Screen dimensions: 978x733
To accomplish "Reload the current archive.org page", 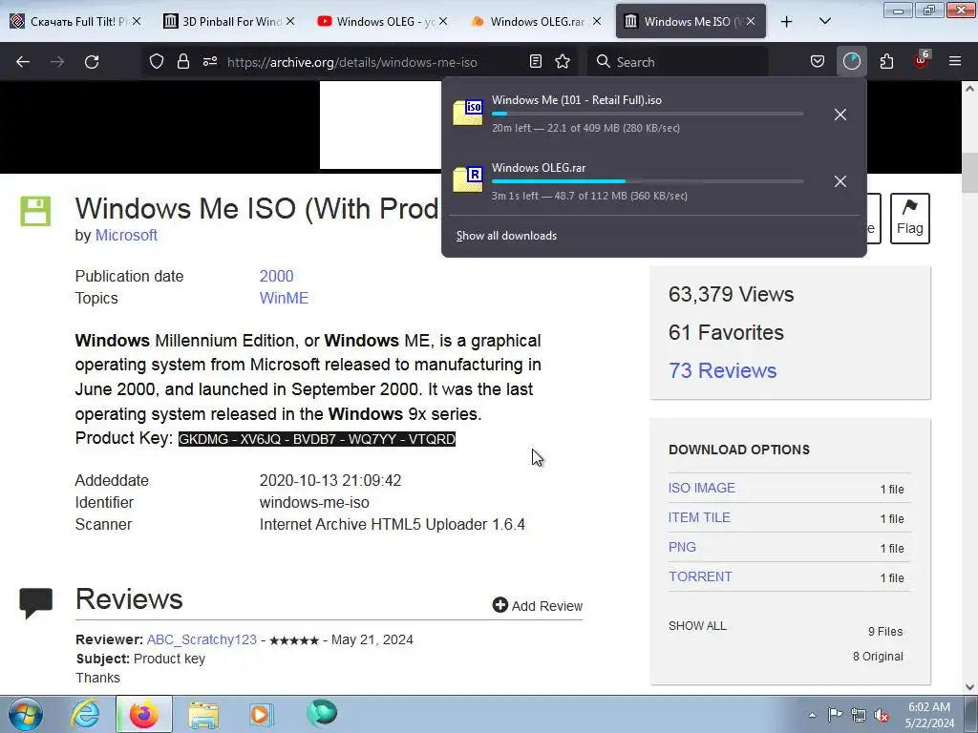I will [x=92, y=62].
